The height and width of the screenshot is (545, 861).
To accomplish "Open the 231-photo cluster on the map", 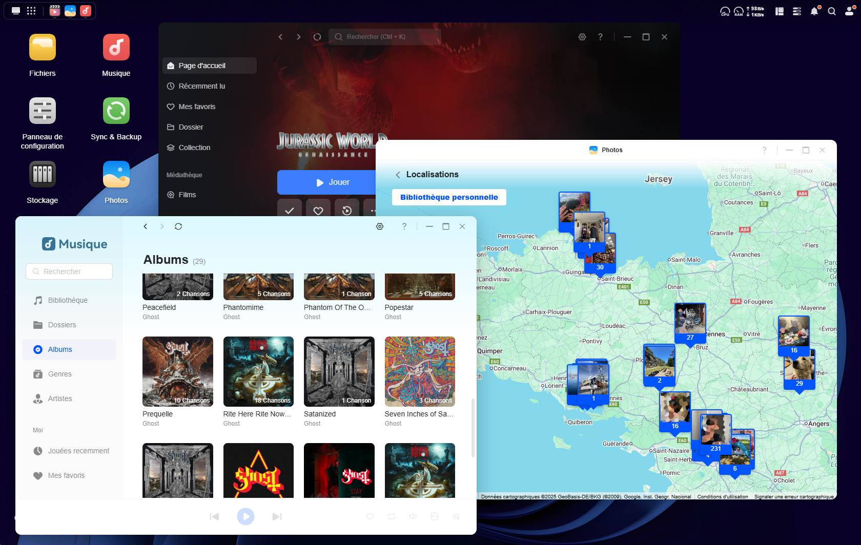I will click(x=716, y=434).
